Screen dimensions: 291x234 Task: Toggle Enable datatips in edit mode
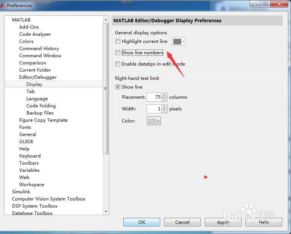[x=118, y=64]
